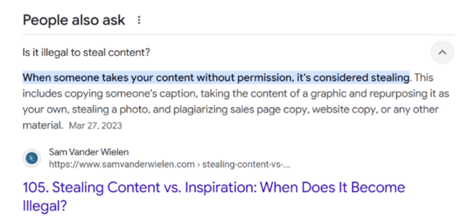Click 'website copy, or any other' in the snippet

[x=375, y=110]
